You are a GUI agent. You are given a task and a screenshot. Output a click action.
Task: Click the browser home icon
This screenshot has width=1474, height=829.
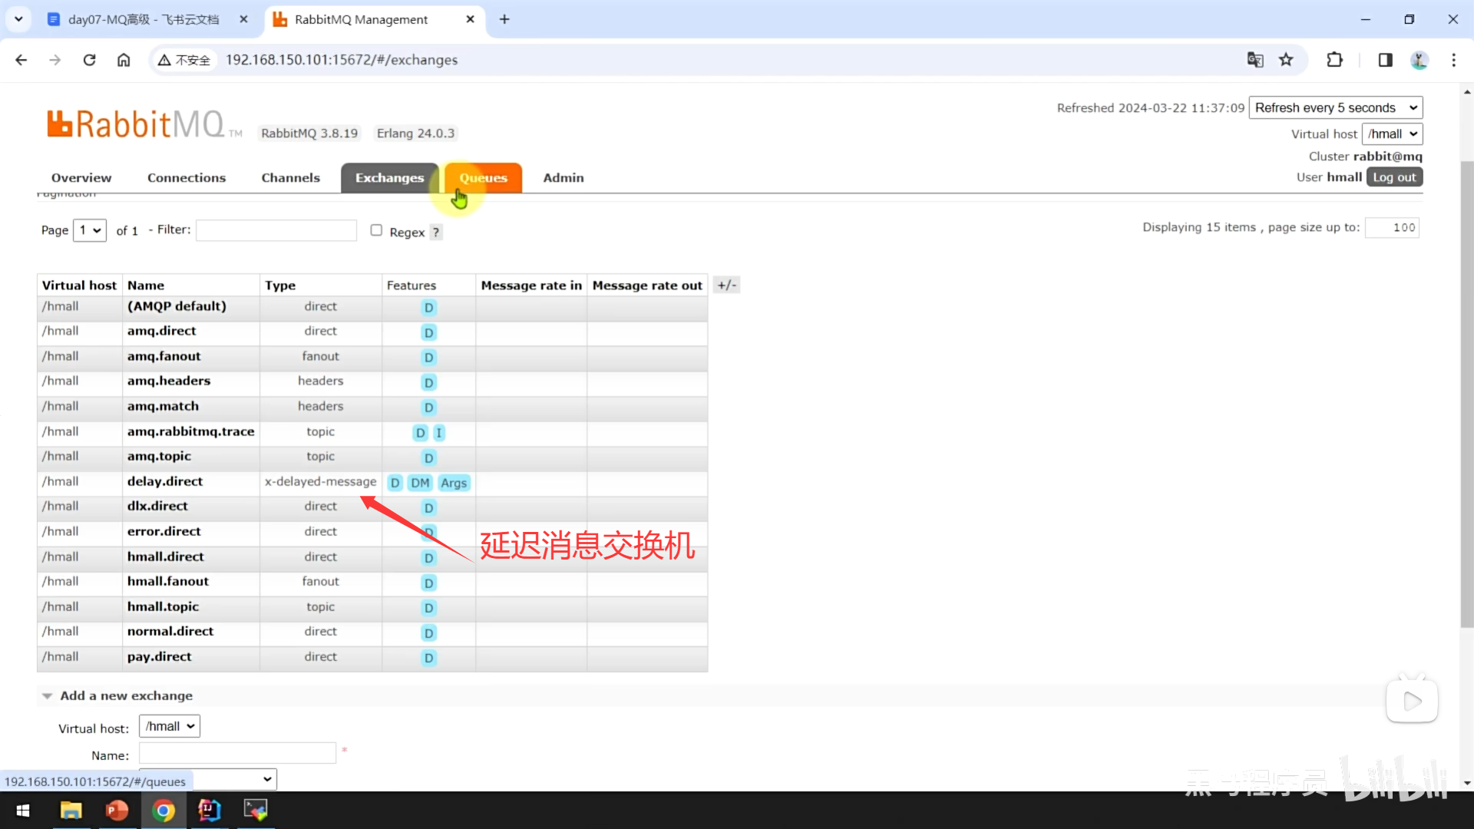[124, 60]
